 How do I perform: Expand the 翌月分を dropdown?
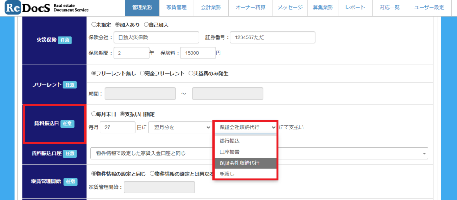(179, 128)
